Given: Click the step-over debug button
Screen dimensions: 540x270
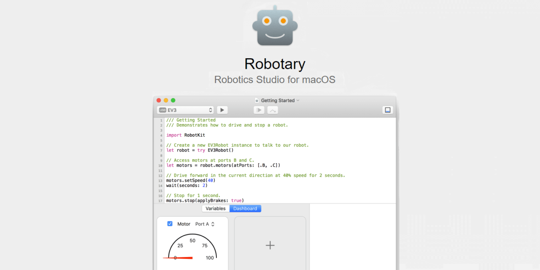Looking at the screenshot, I should [259, 110].
